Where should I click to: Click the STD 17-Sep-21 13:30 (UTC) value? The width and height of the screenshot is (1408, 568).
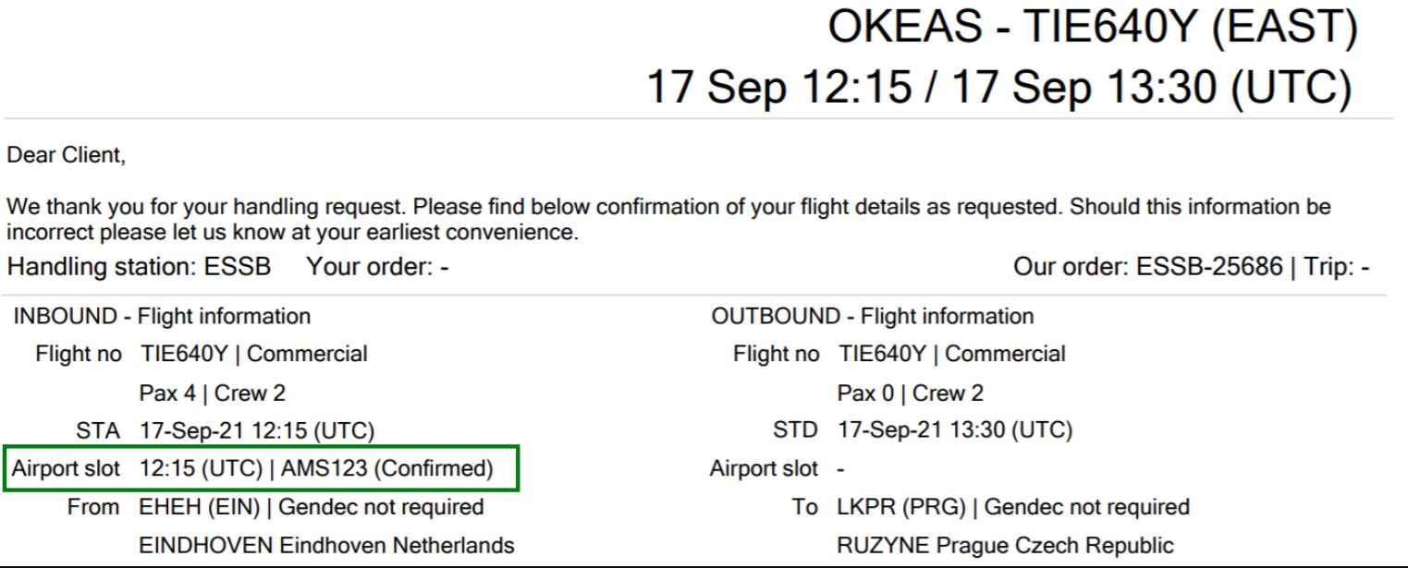point(955,430)
